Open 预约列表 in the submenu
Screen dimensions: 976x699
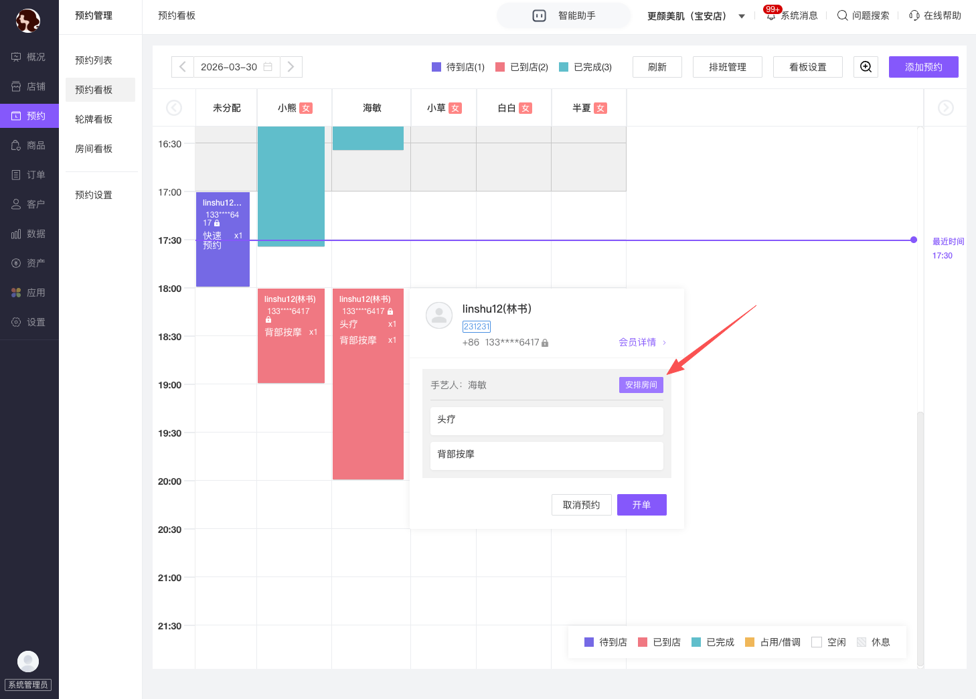click(x=94, y=60)
